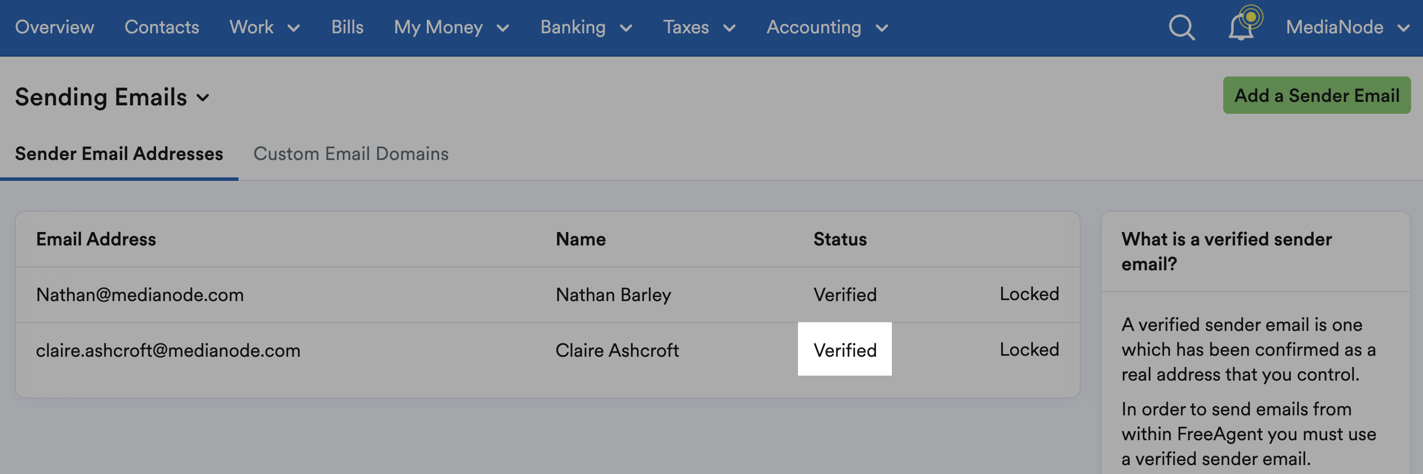
Task: Click the Add a Sender Email button
Action: tap(1316, 95)
